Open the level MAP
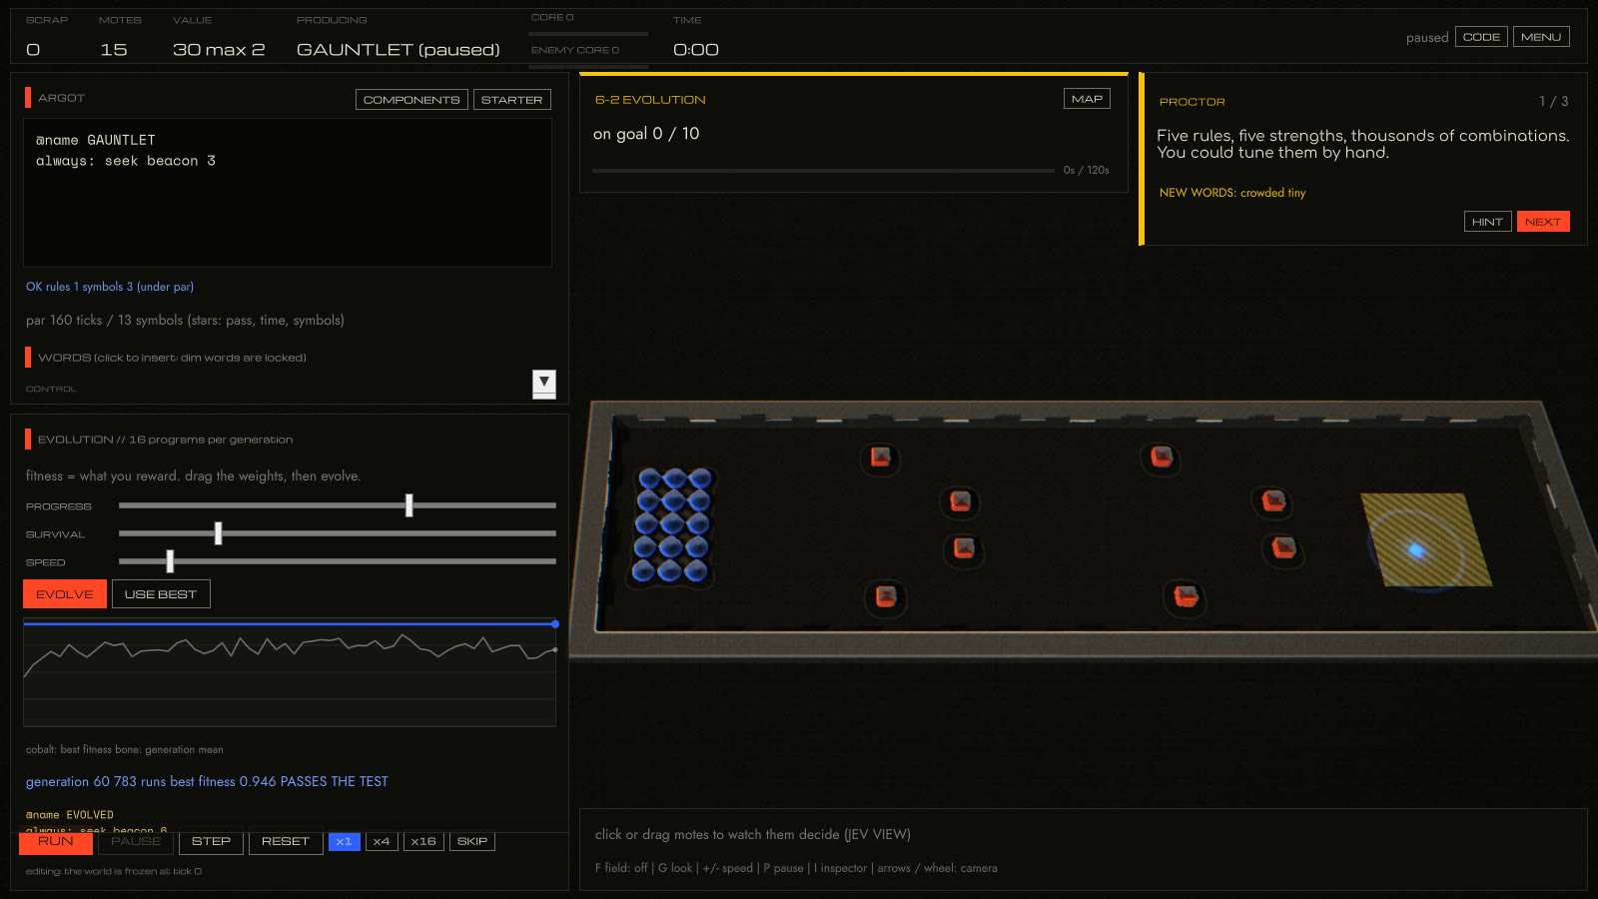This screenshot has width=1598, height=899. coord(1087,99)
